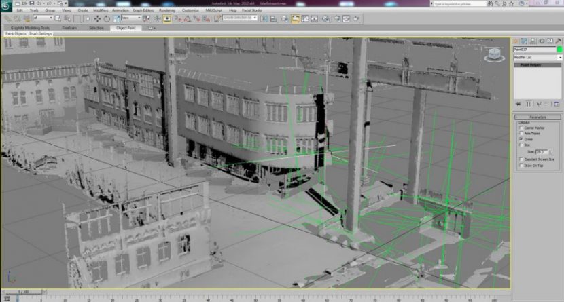
Task: Click the Configure Modifier Sets icon
Action: (x=558, y=104)
